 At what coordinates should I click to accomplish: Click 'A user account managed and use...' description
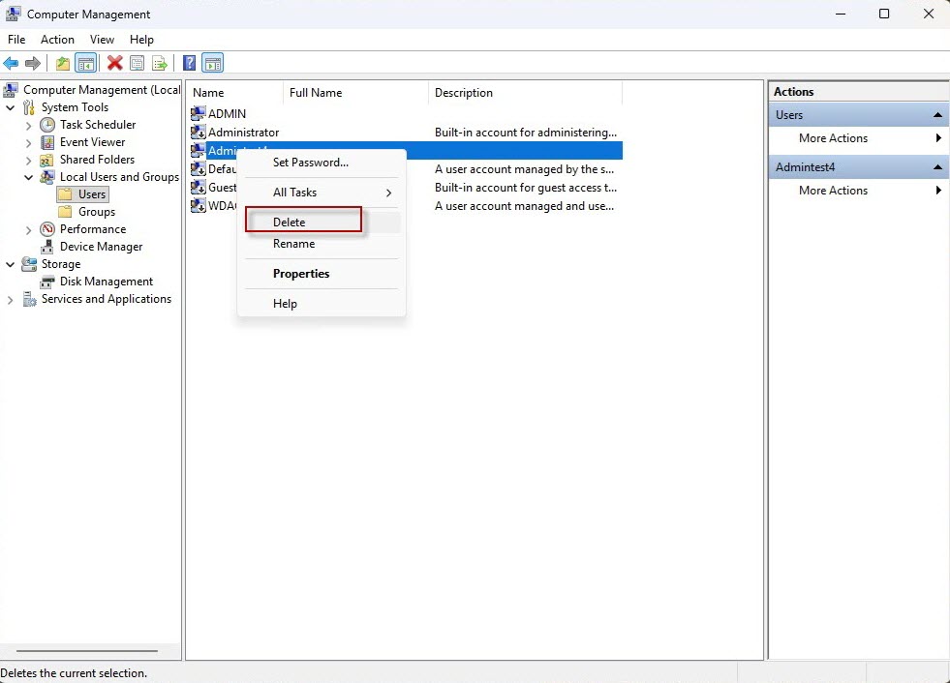tap(524, 206)
